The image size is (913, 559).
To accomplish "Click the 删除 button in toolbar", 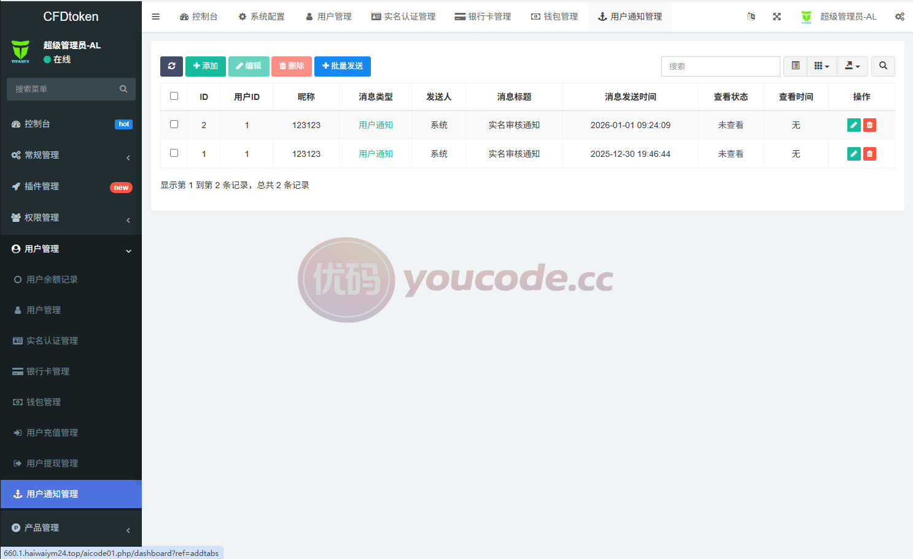I will [x=292, y=66].
